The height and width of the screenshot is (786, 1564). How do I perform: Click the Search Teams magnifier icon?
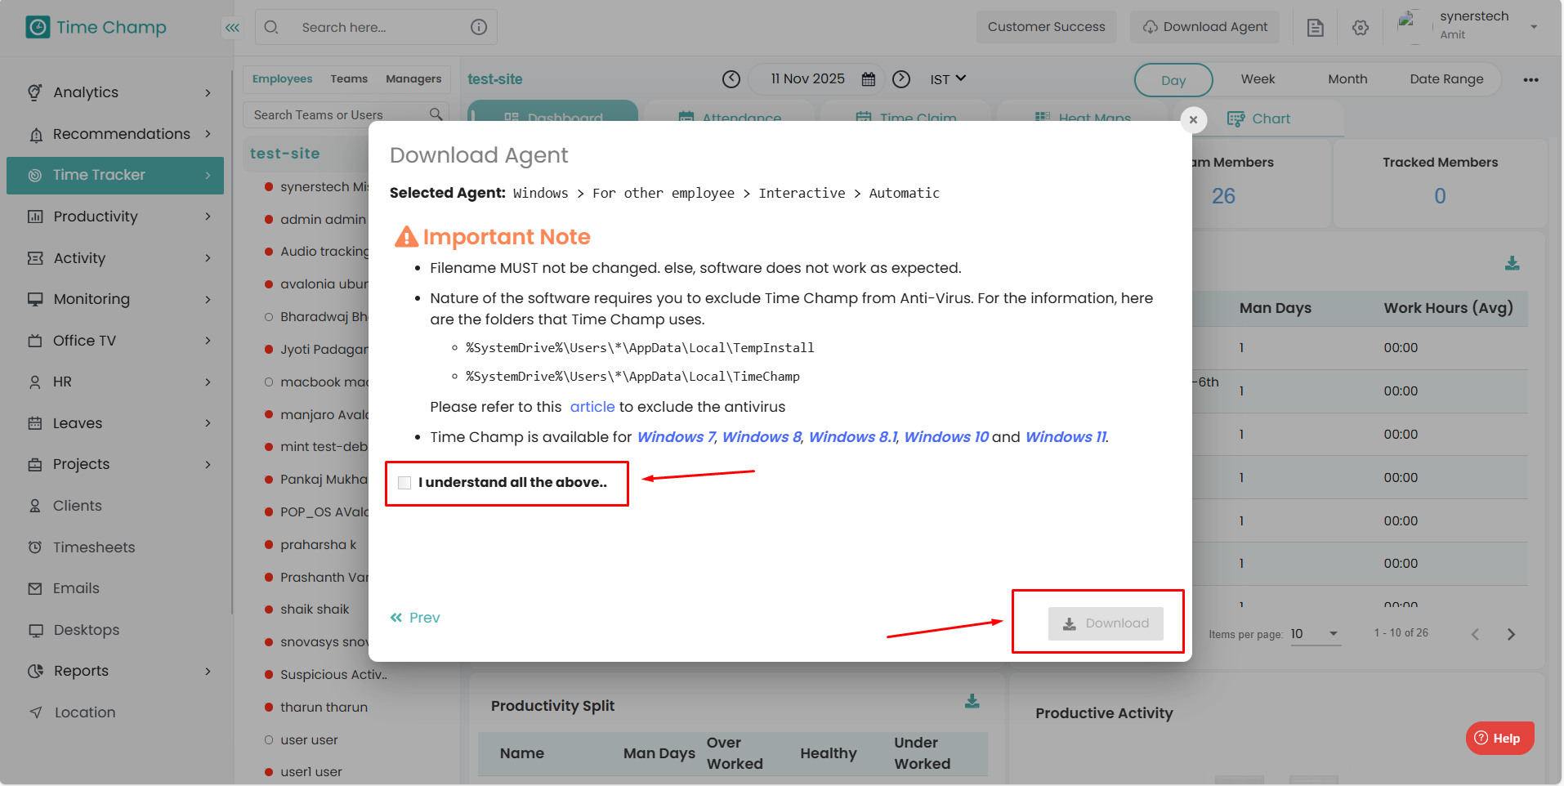(x=436, y=114)
